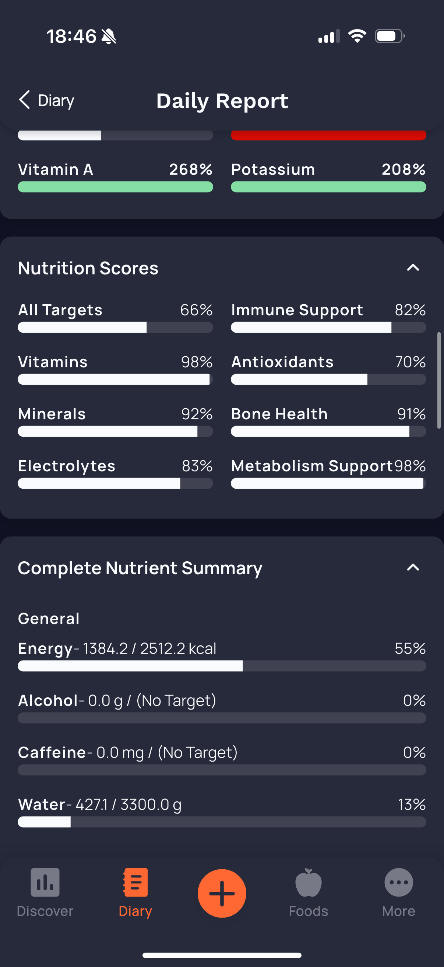Collapse the Nutrition Scores section

(x=413, y=268)
